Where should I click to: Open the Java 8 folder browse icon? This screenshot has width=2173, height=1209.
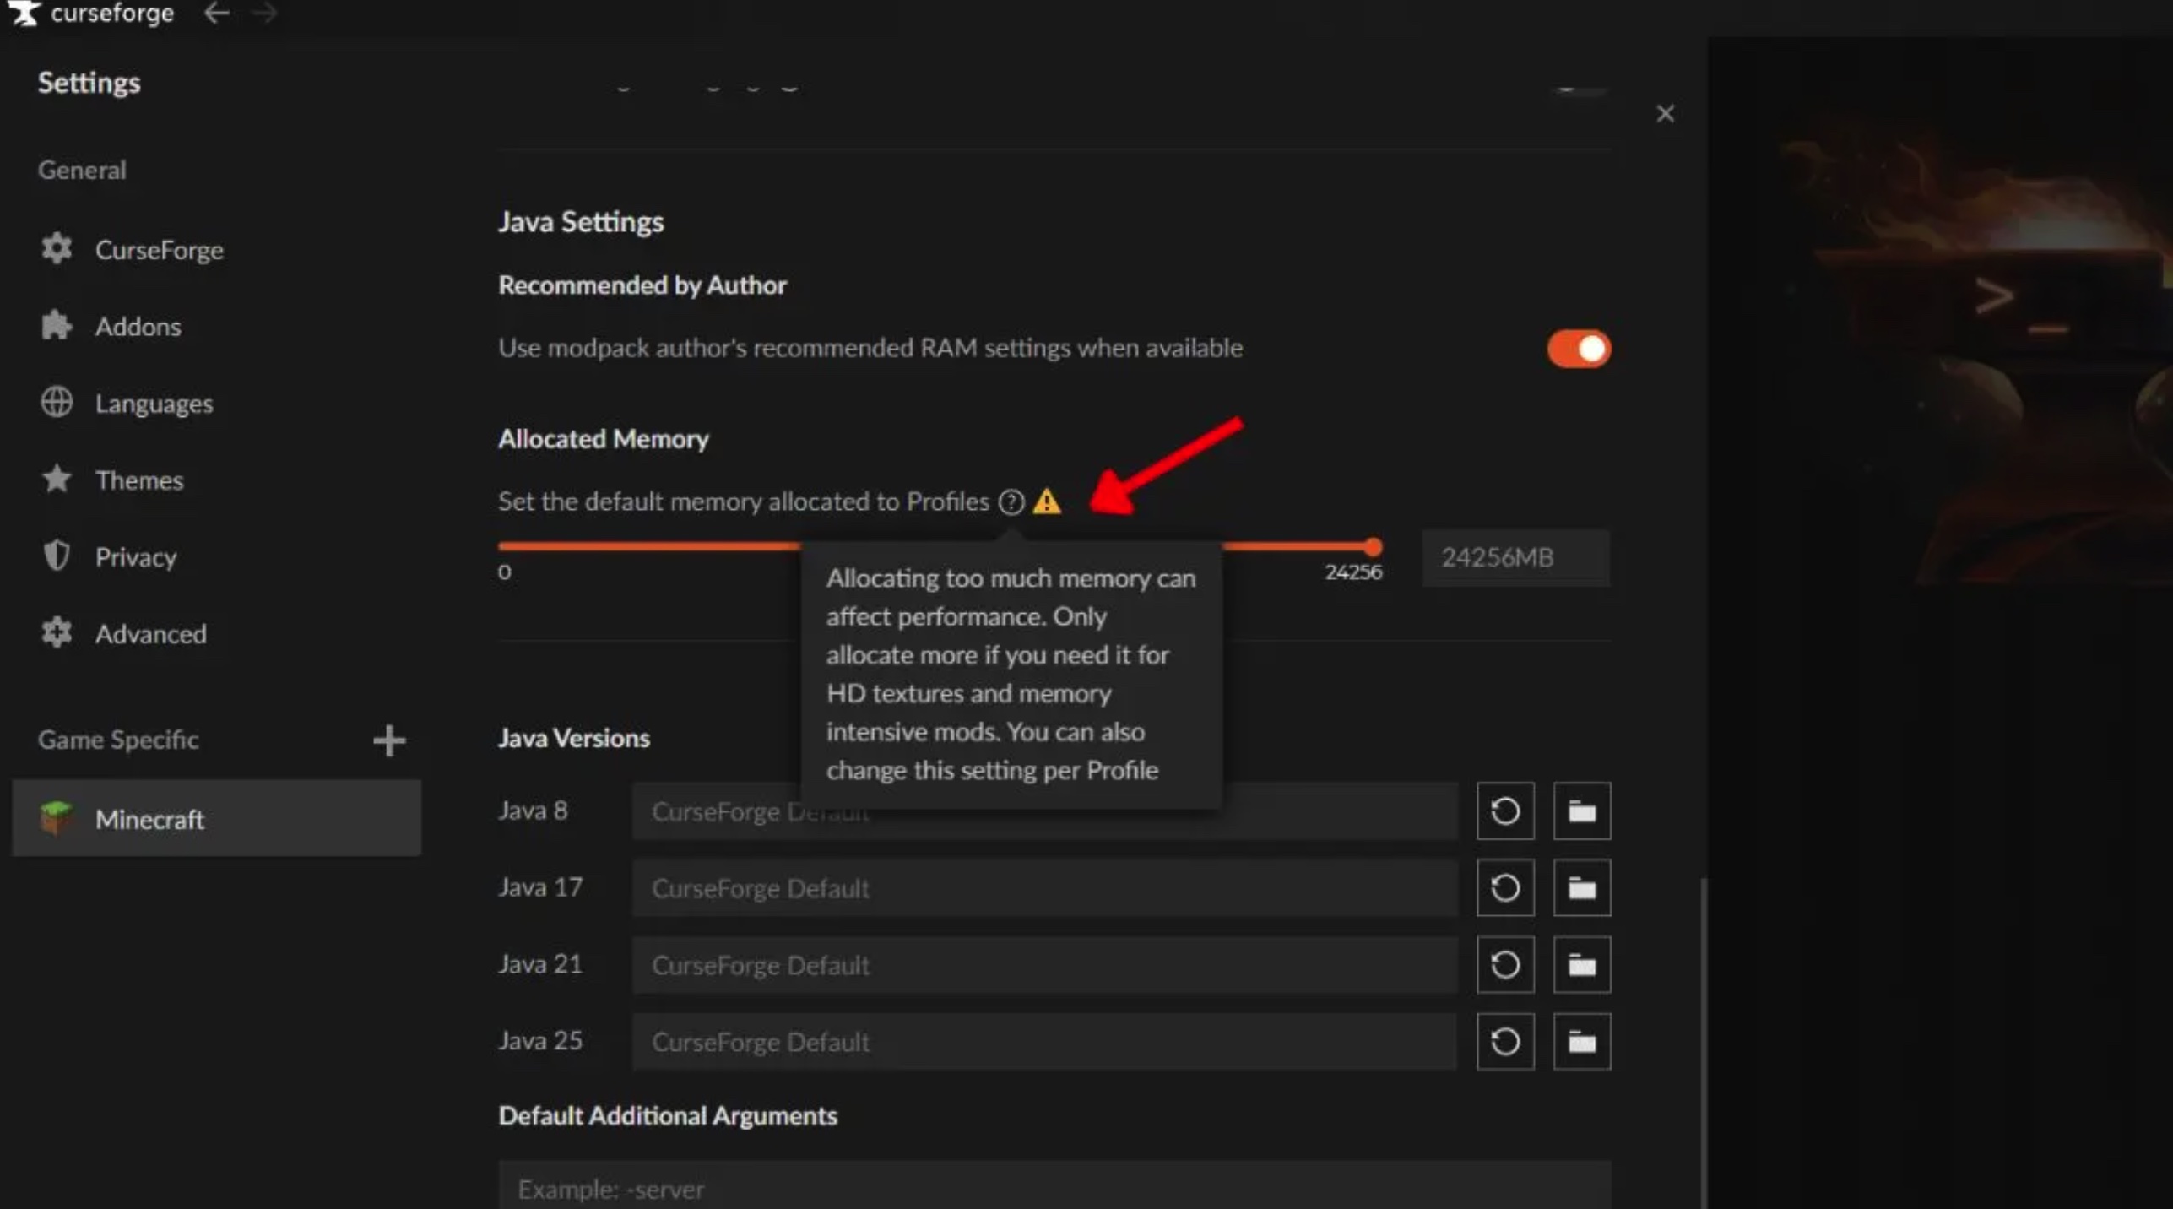[1582, 811]
